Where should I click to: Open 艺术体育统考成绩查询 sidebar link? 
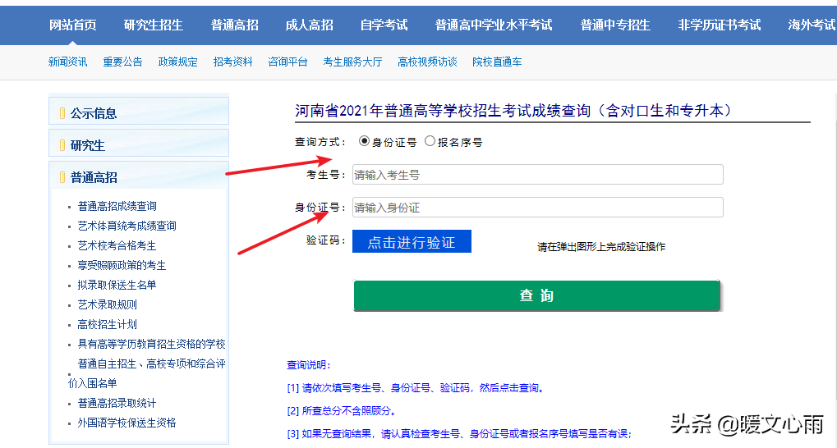[x=127, y=226]
